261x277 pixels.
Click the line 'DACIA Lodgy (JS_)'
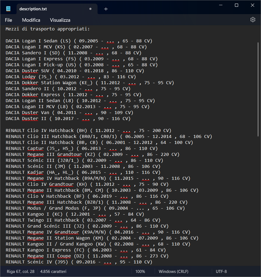[71, 77]
